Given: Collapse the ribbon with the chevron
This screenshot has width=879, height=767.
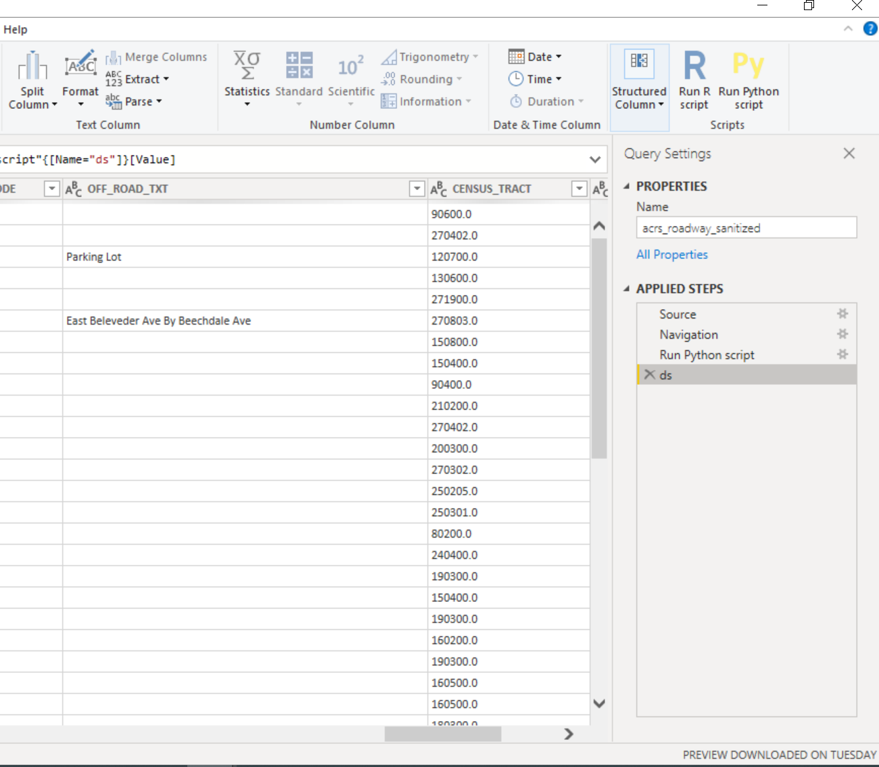Looking at the screenshot, I should 848,28.
